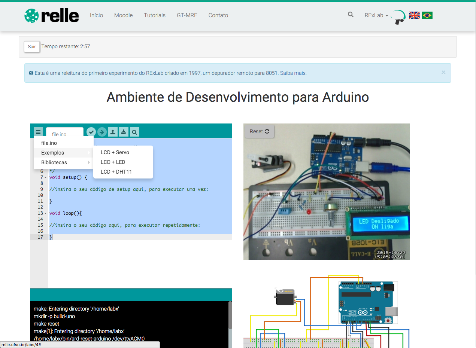Select file.ino in the dropdown menu
Viewport: 476px width, 348px height.
point(64,143)
